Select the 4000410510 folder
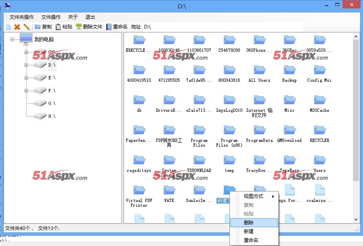The image size is (363, 246). pos(139,74)
